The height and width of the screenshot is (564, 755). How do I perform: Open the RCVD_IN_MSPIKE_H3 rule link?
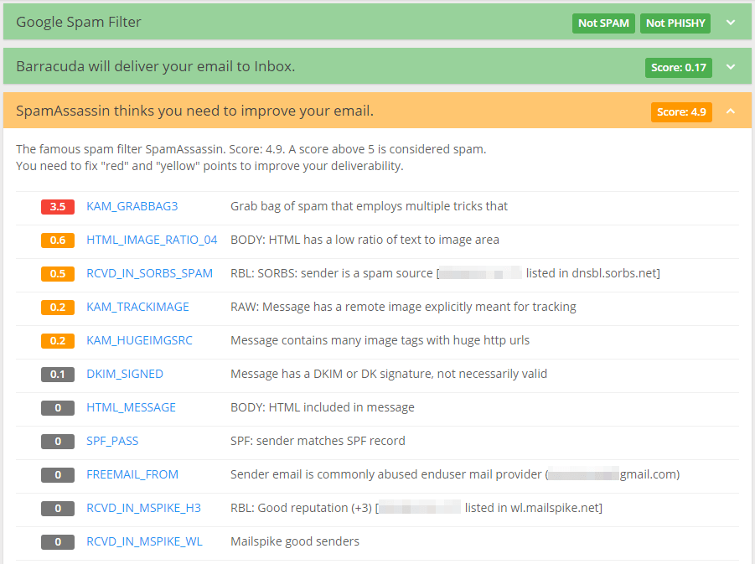pyautogui.click(x=143, y=508)
